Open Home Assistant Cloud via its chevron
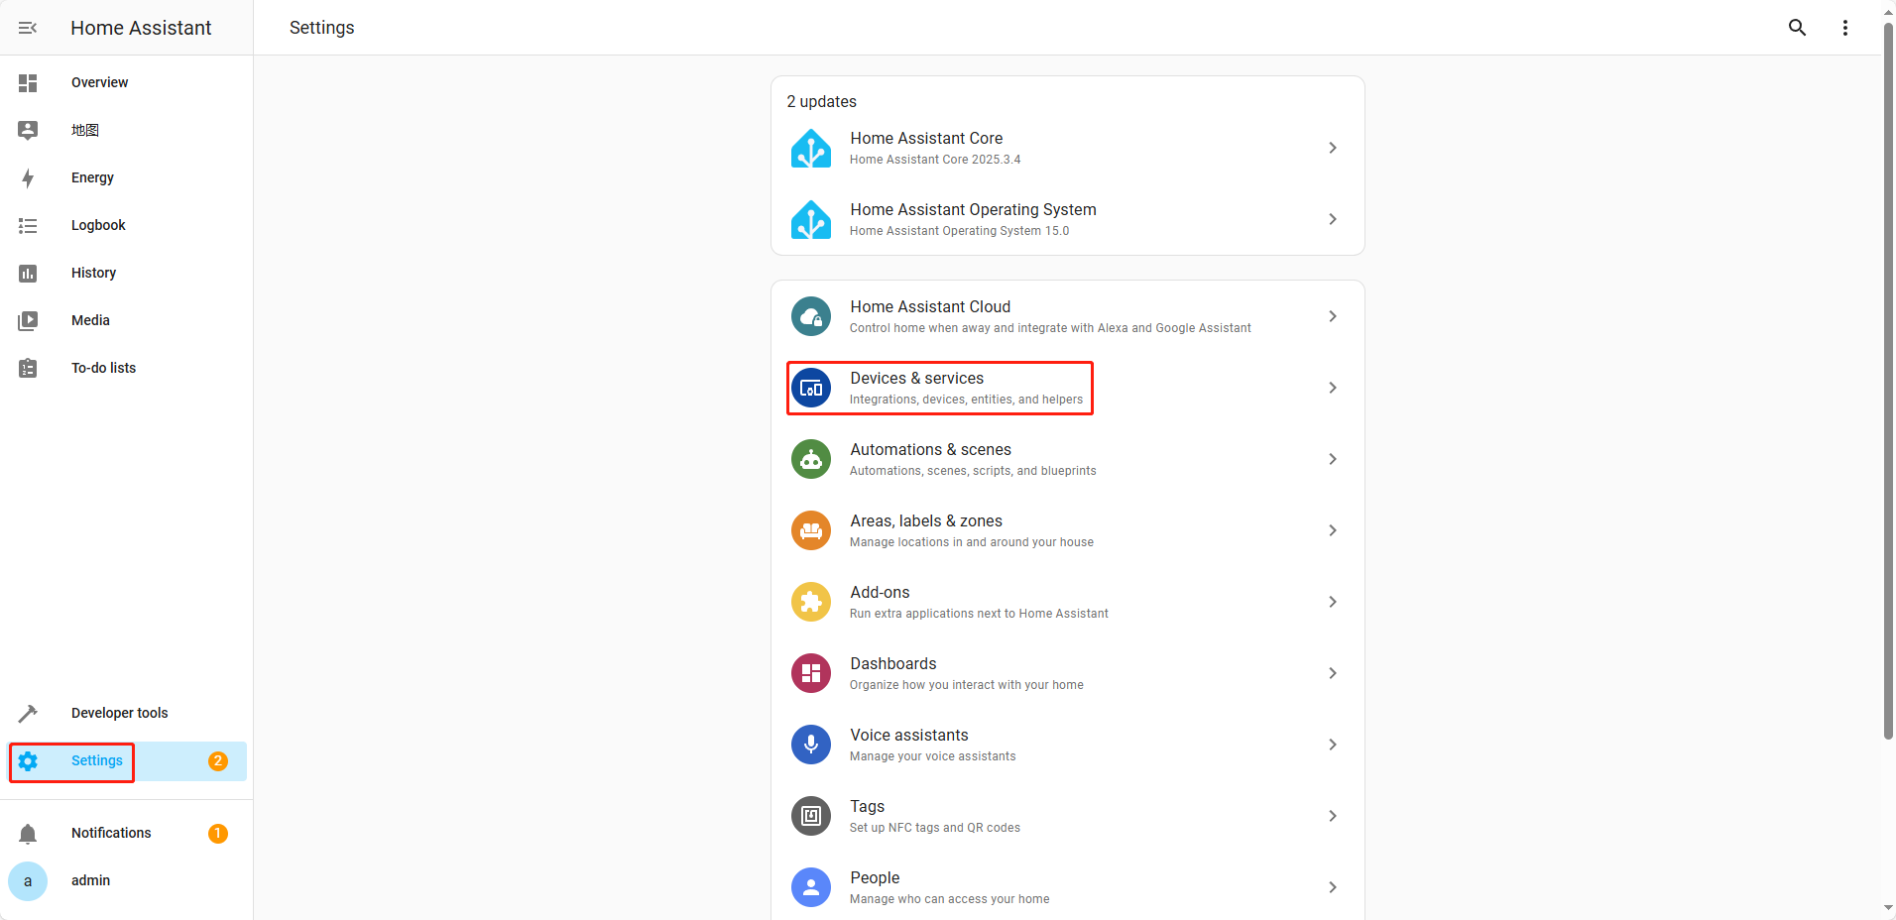This screenshot has height=920, width=1896. pos(1333,316)
